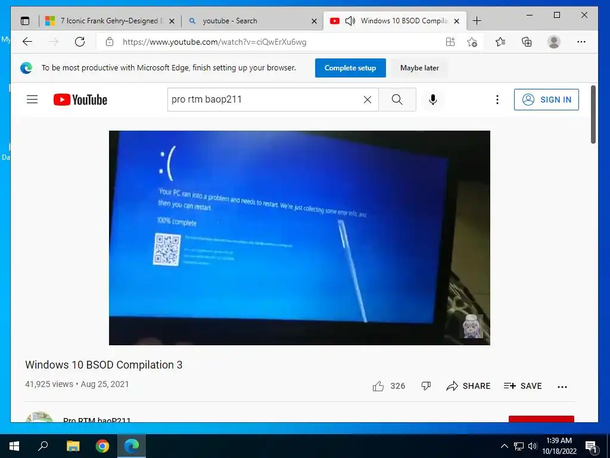This screenshot has height=458, width=610.
Task: Launch Google Chrome from the taskbar
Action: 102,446
